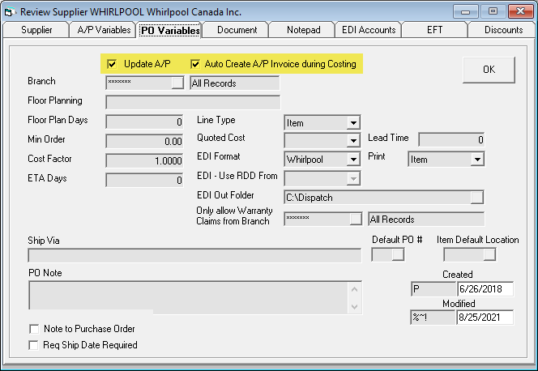Viewport: 538px width, 371px height.
Task: Open Branch lookup button
Action: pyautogui.click(x=177, y=83)
